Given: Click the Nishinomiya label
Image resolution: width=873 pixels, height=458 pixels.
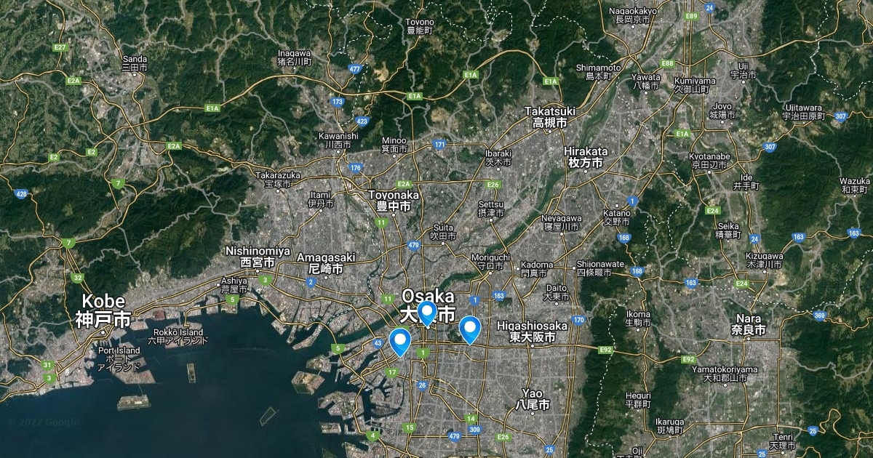Looking at the screenshot, I should coord(258,256).
